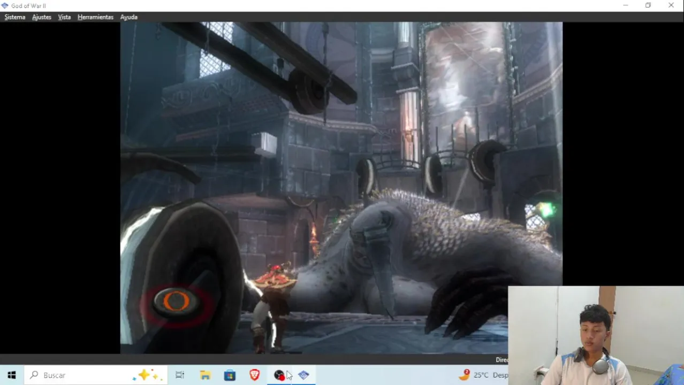Image resolution: width=684 pixels, height=385 pixels.
Task: Minimize the God of War II window
Action: click(x=626, y=5)
